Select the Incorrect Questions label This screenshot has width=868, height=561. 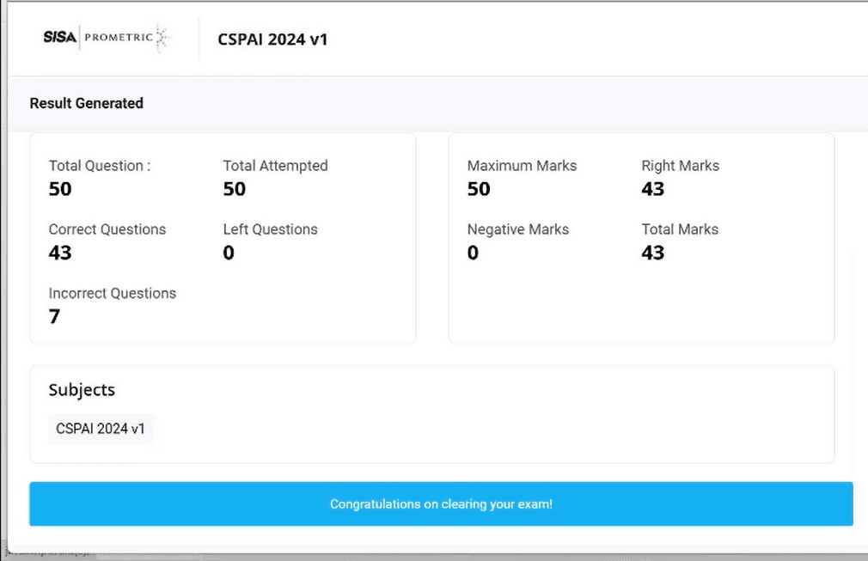pos(112,293)
